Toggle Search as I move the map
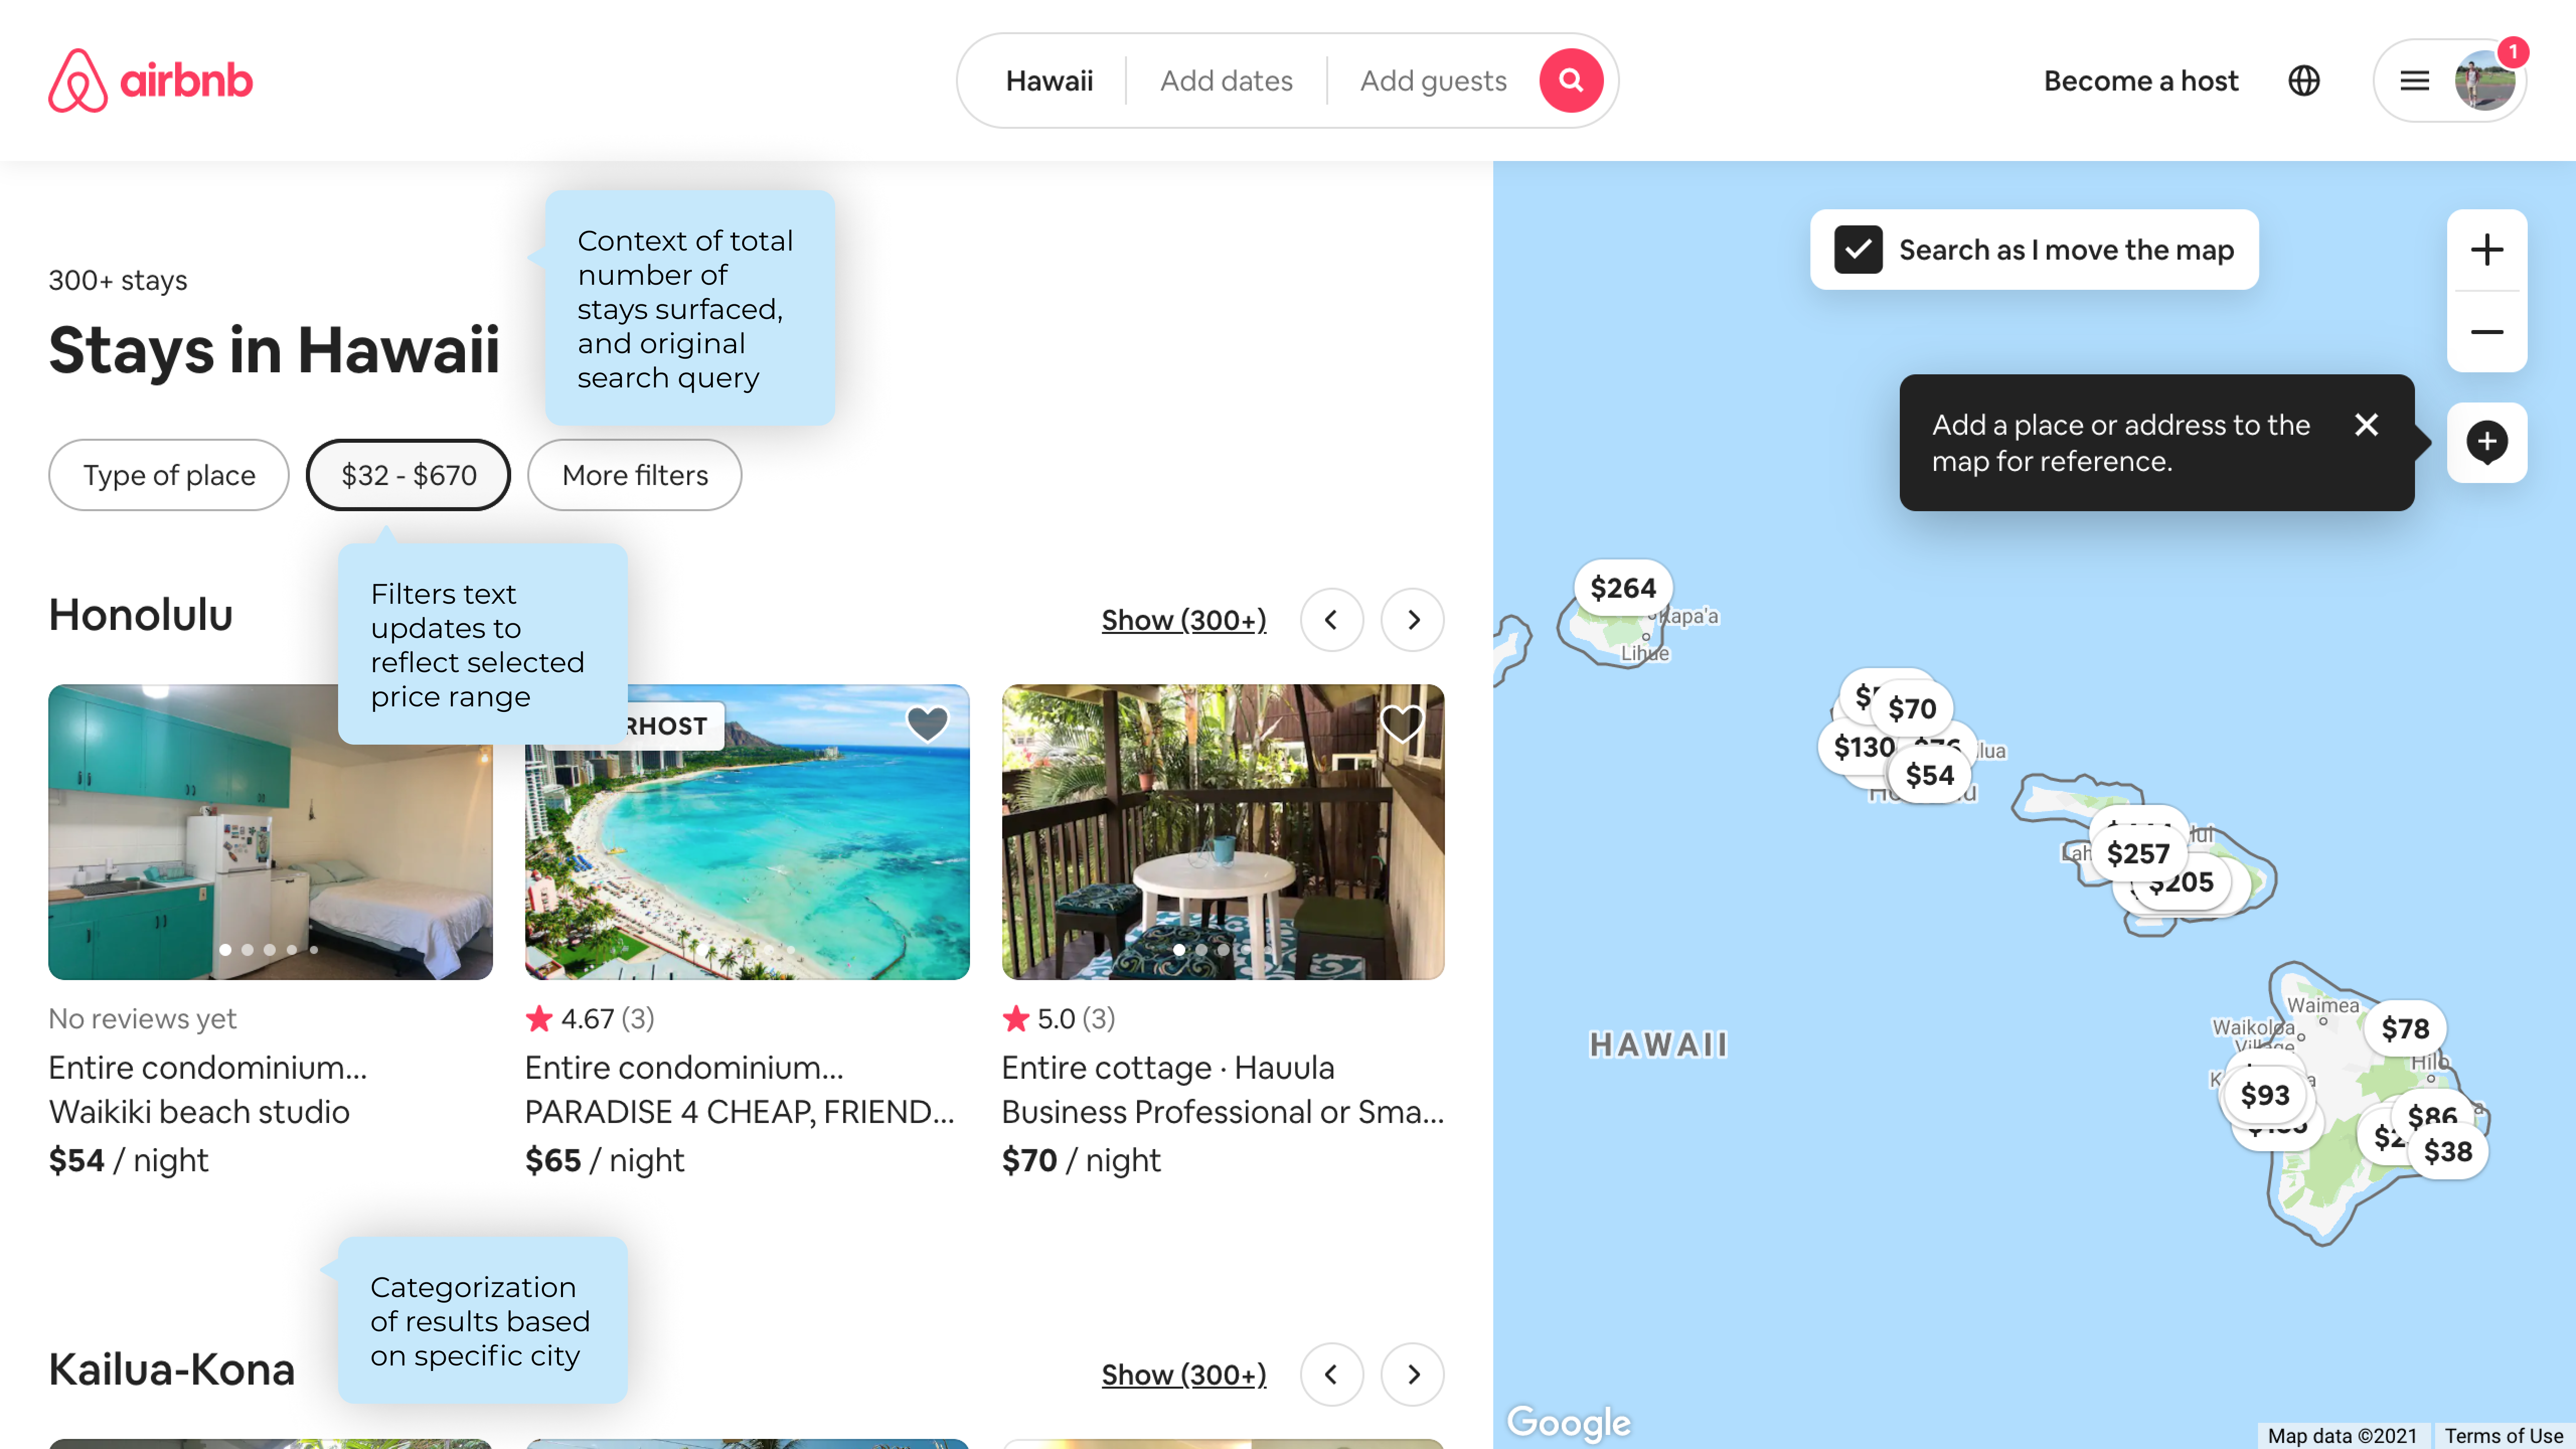 (x=1858, y=250)
